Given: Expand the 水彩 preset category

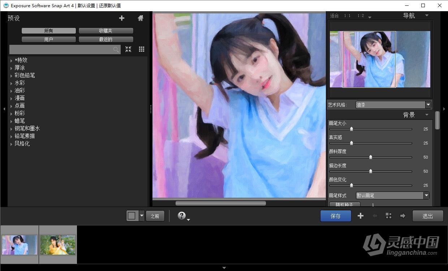Looking at the screenshot, I should (12, 83).
